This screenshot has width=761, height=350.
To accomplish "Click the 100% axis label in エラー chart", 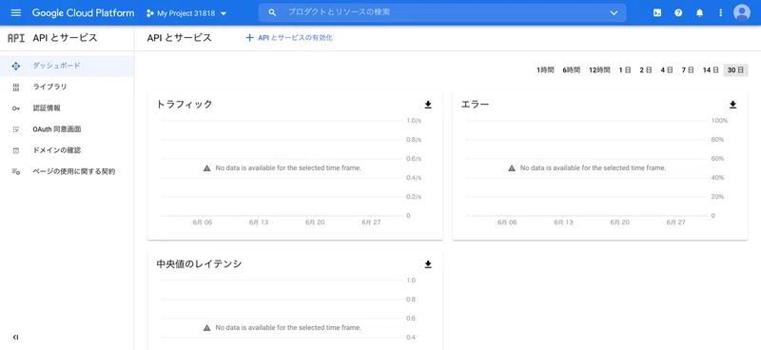I will click(719, 121).
